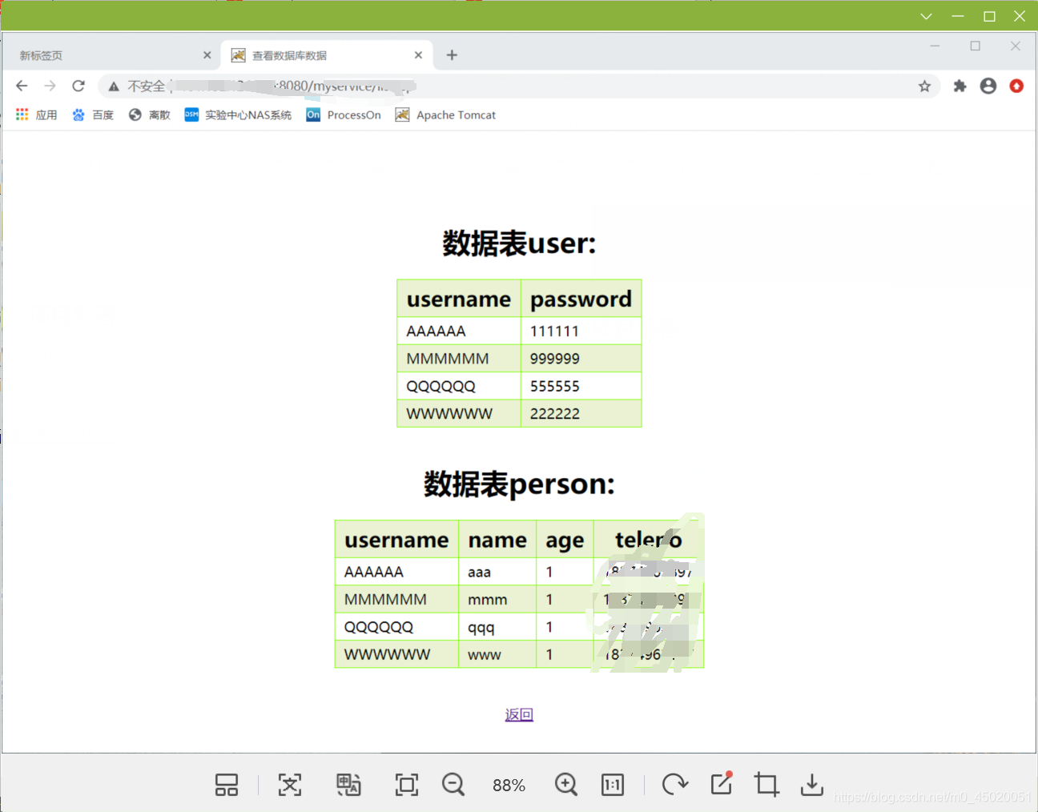Screen dimensions: 1038x812
Task: Open the 实验中心NAS系统 bookmark
Action: tap(238, 115)
